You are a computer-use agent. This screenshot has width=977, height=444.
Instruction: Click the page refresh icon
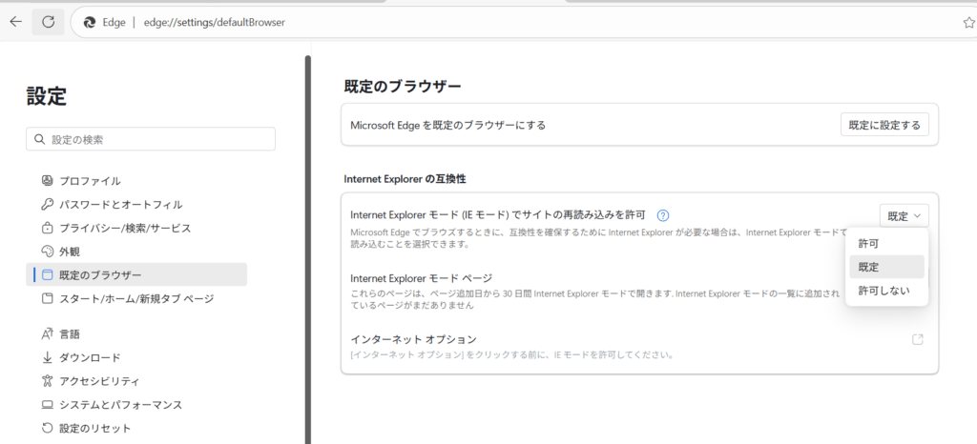48,21
